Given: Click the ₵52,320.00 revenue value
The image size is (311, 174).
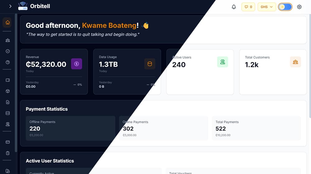Looking at the screenshot, I should (x=46, y=64).
